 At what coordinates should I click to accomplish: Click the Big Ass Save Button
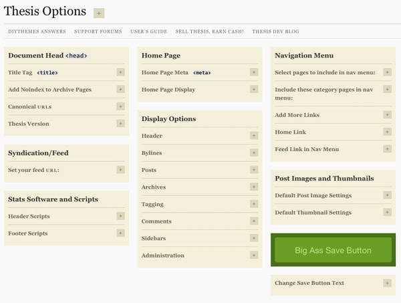pyautogui.click(x=333, y=250)
